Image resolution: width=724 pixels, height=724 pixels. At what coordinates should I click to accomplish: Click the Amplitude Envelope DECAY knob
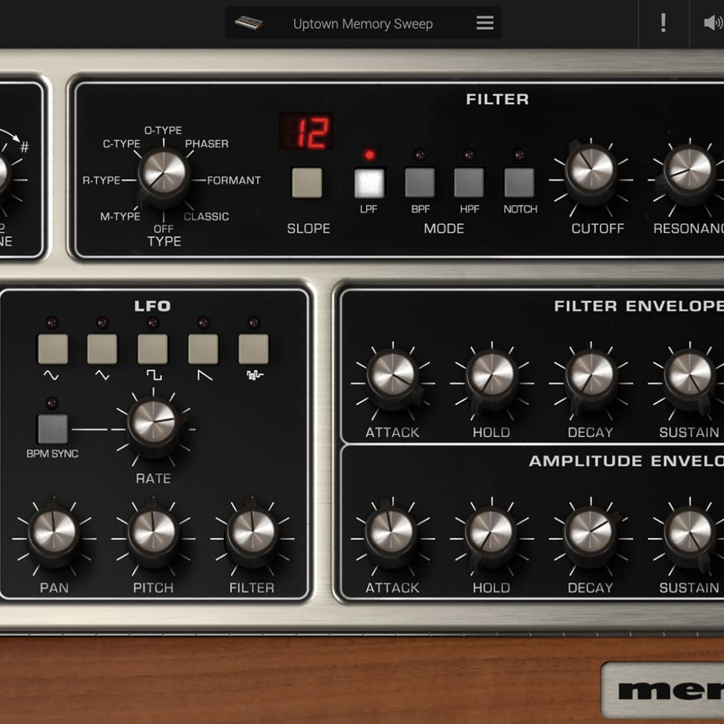point(590,536)
